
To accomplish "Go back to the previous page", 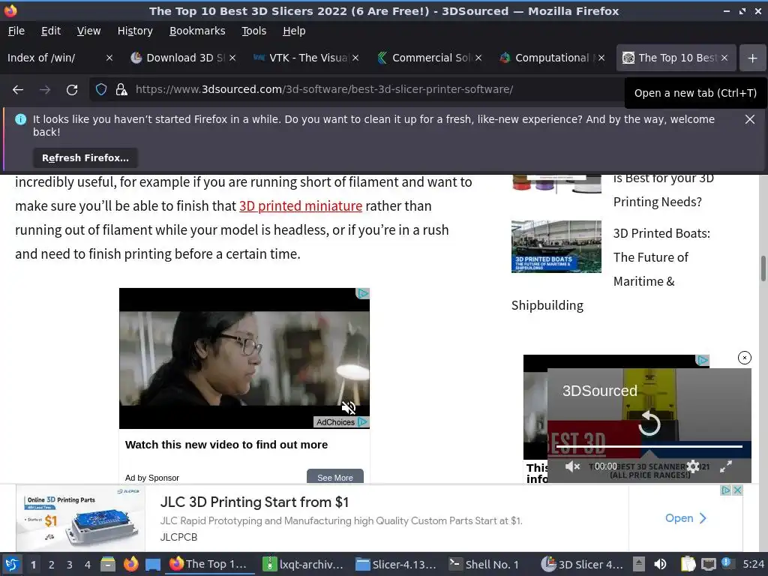I will click(18, 90).
